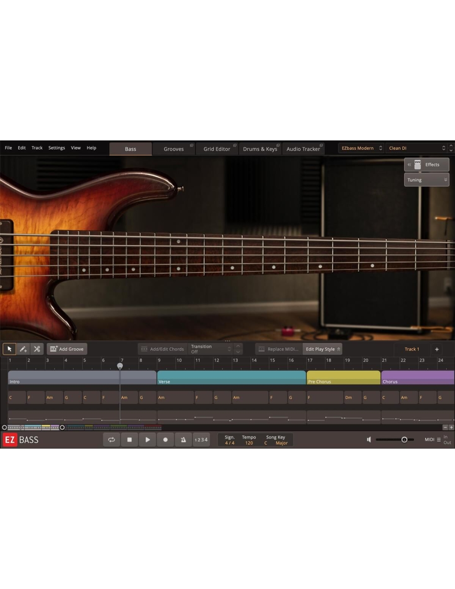Select the Chorus song part
The height and width of the screenshot is (589, 455).
[418, 378]
